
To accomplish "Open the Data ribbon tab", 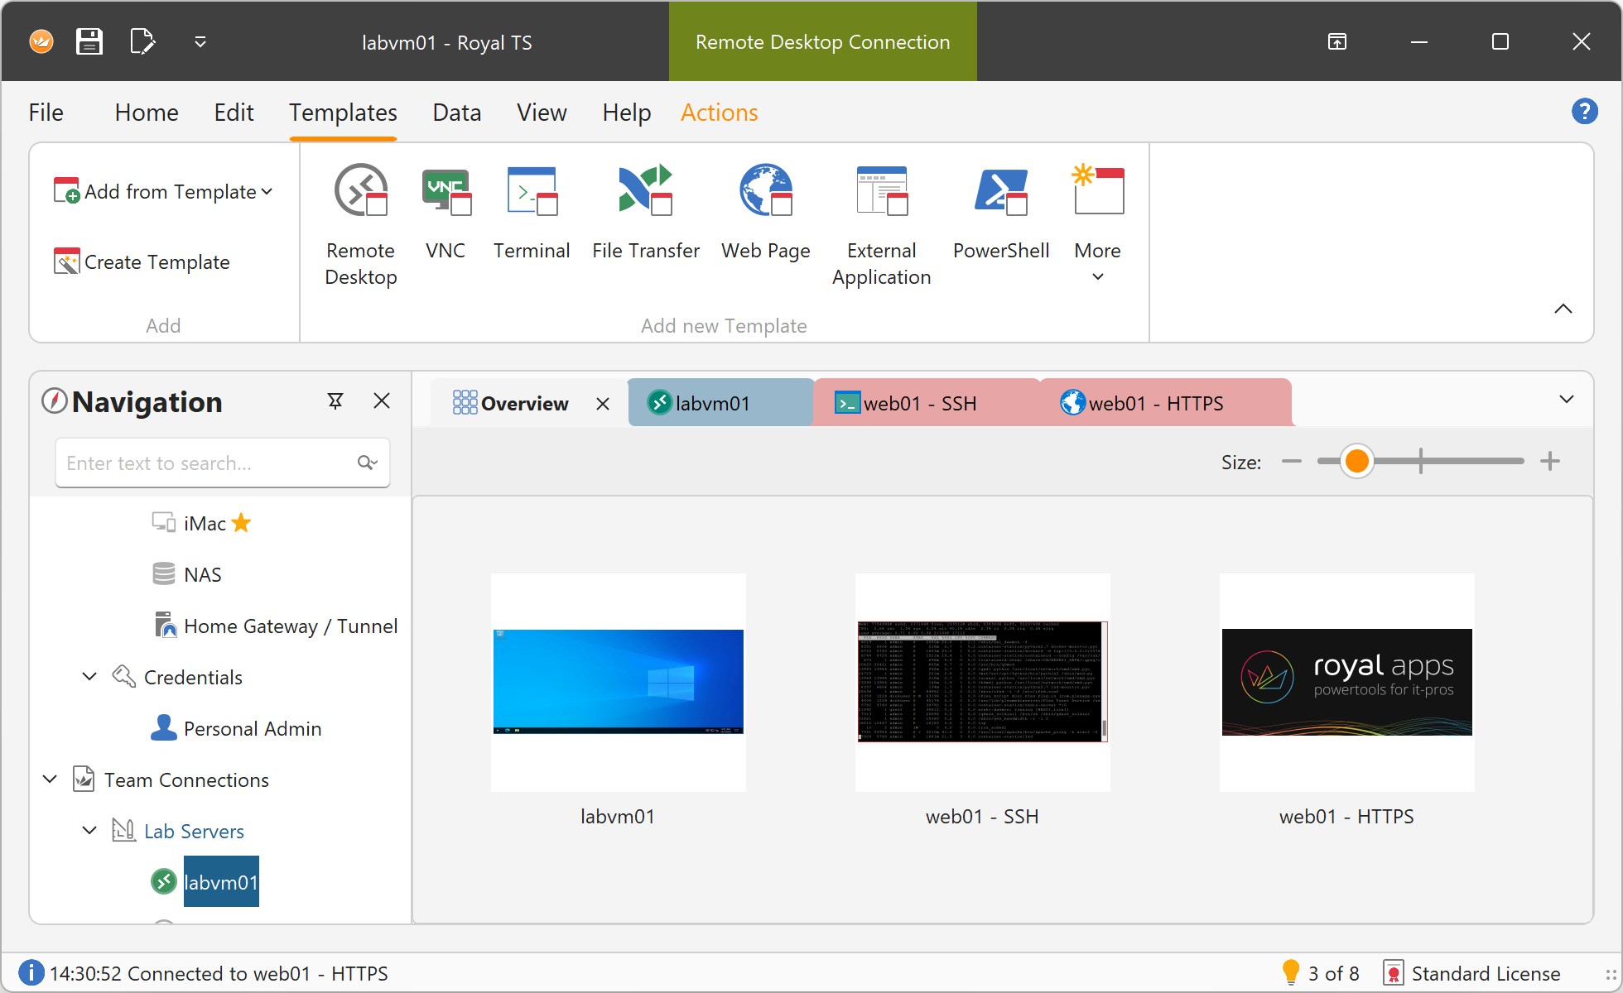I will [456, 113].
